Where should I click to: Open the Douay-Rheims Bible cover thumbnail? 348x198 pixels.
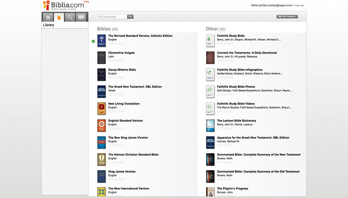101,75
